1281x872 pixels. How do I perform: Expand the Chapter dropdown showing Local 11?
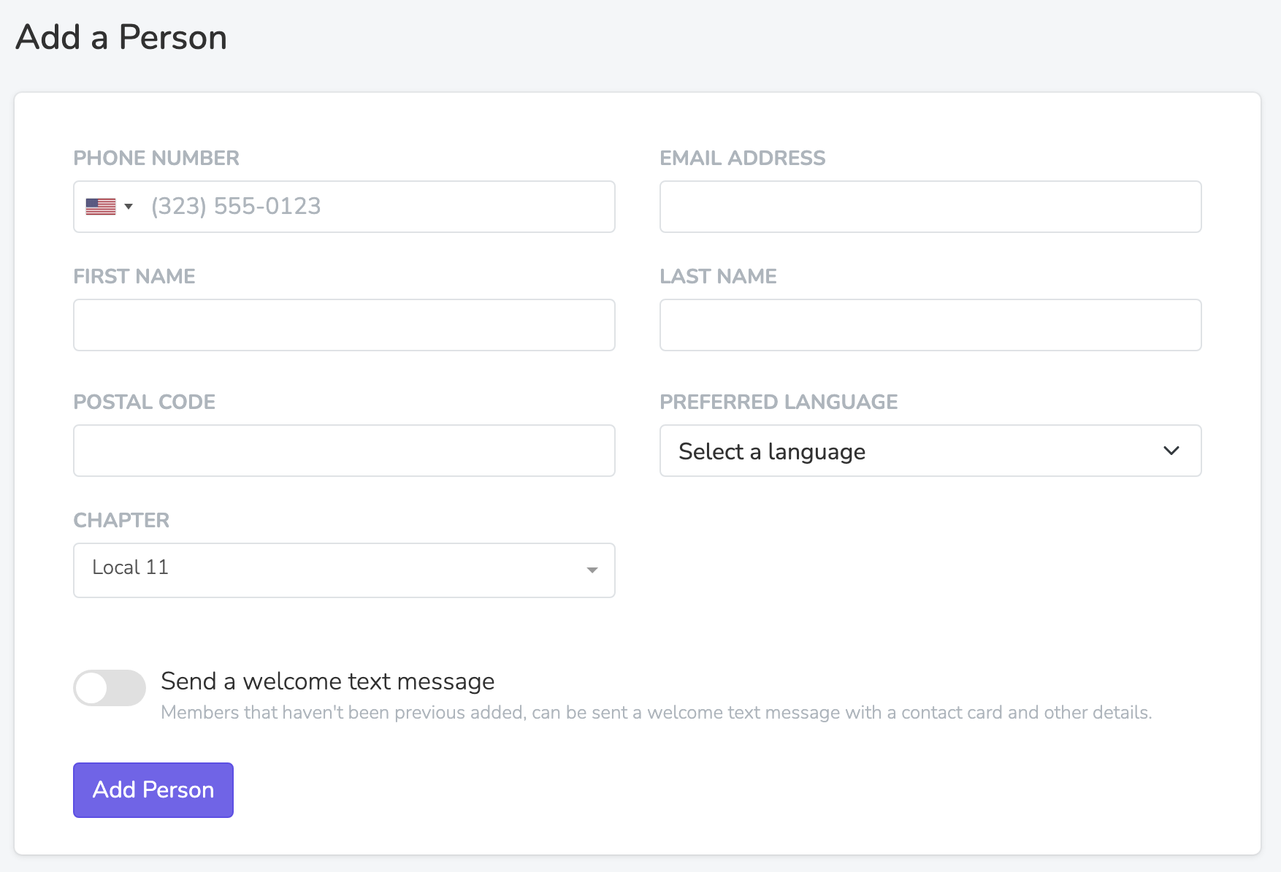click(x=344, y=570)
